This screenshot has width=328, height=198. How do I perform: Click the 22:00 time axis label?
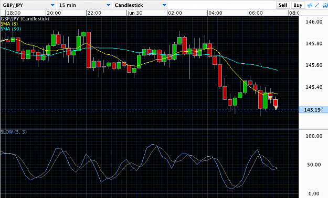coord(94,13)
